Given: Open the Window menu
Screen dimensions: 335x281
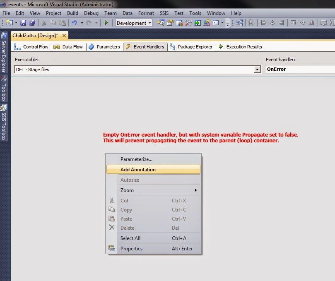Looking at the screenshot, I should point(216,13).
